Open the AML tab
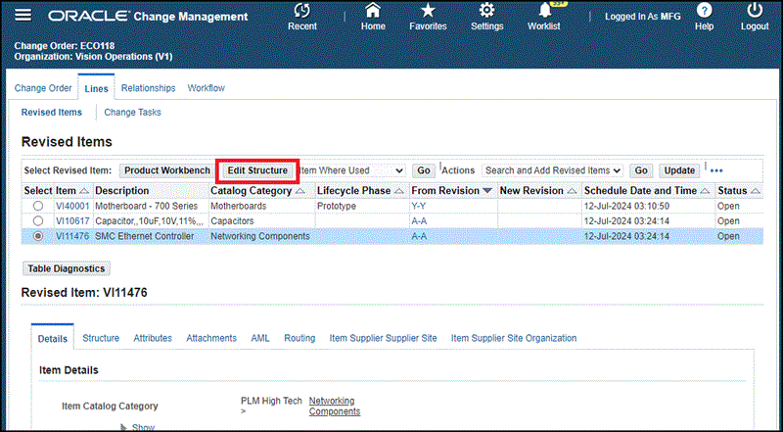 (260, 338)
